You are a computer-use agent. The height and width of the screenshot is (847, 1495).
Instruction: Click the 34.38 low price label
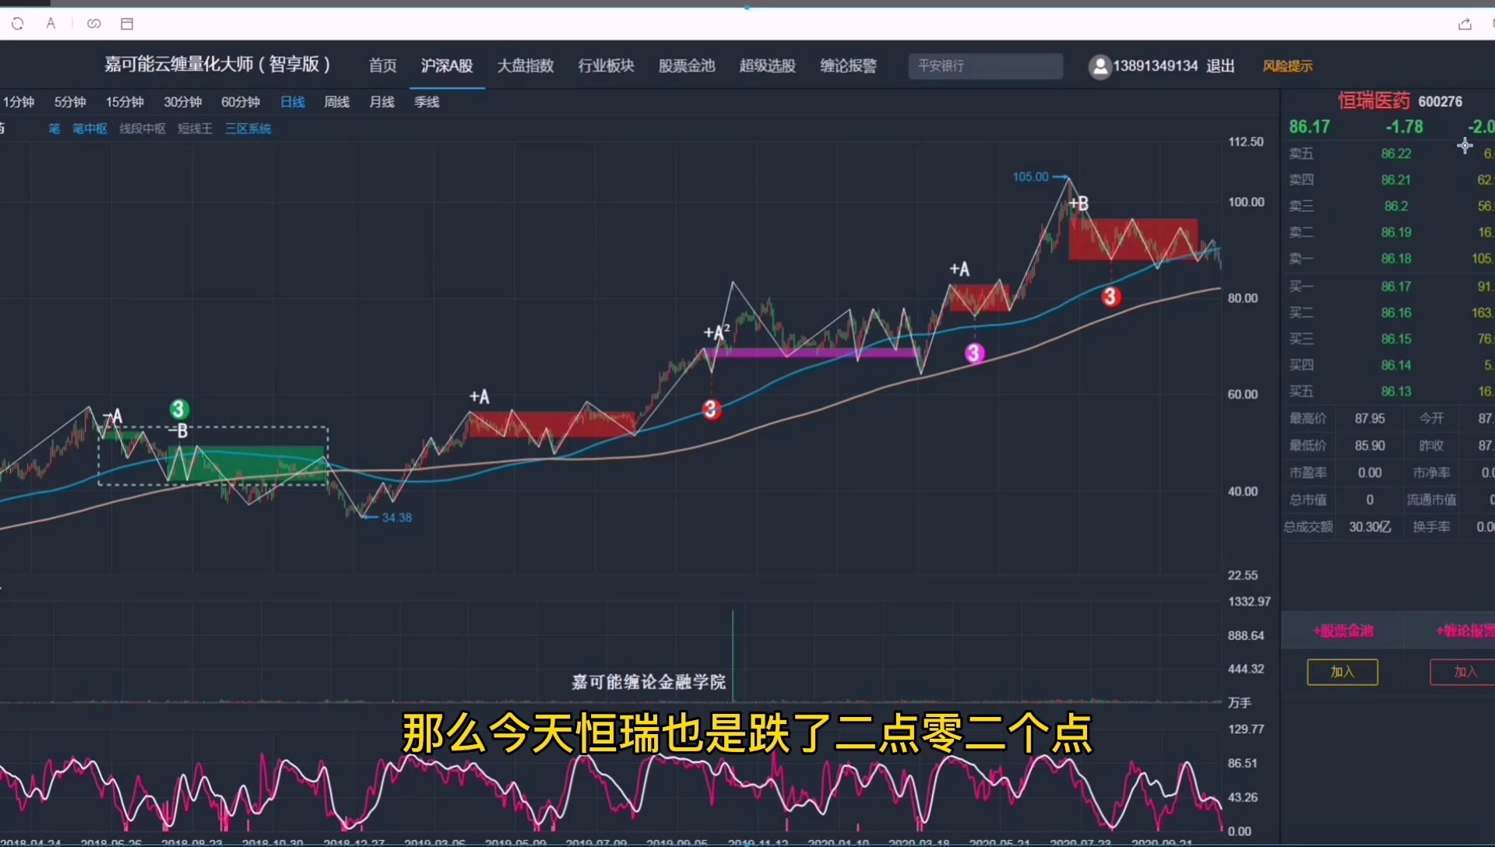[x=396, y=518]
